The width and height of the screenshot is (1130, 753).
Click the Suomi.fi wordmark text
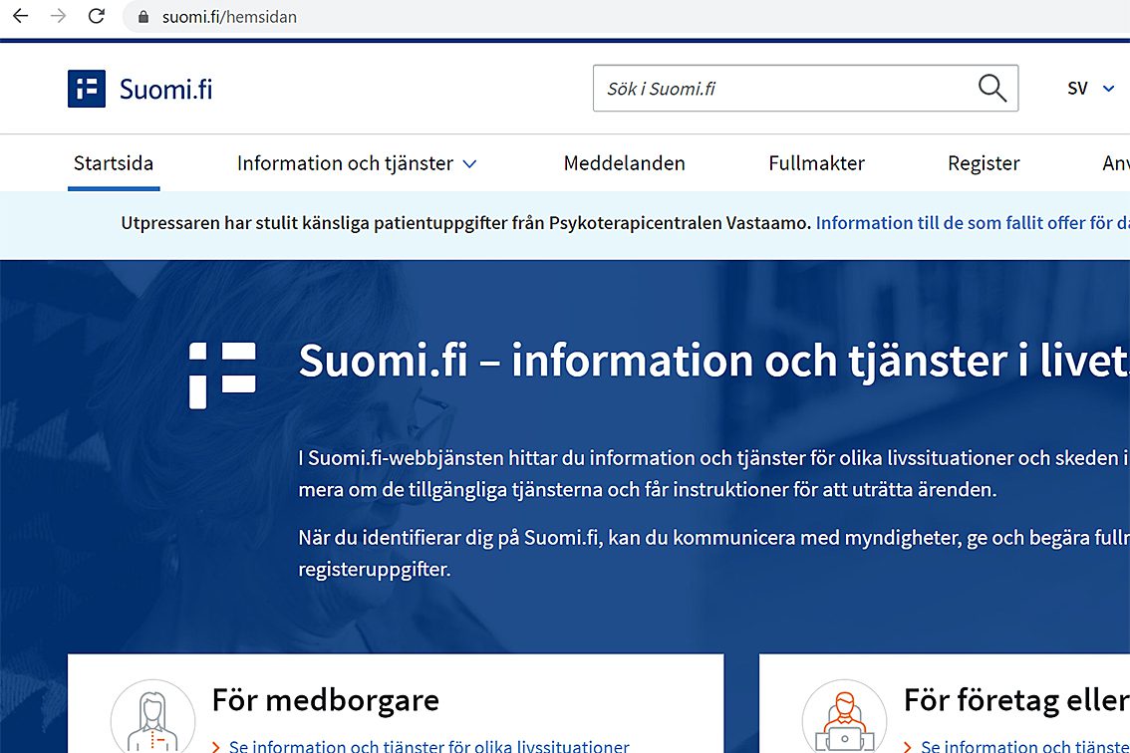pyautogui.click(x=165, y=90)
